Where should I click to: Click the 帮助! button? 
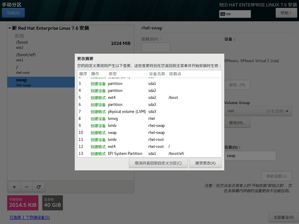286,13
